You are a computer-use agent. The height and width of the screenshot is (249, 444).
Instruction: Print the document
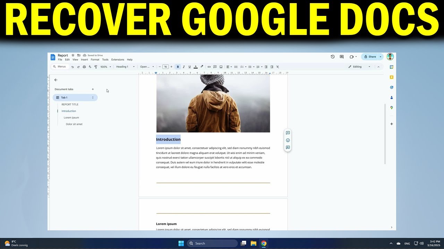[x=84, y=67]
